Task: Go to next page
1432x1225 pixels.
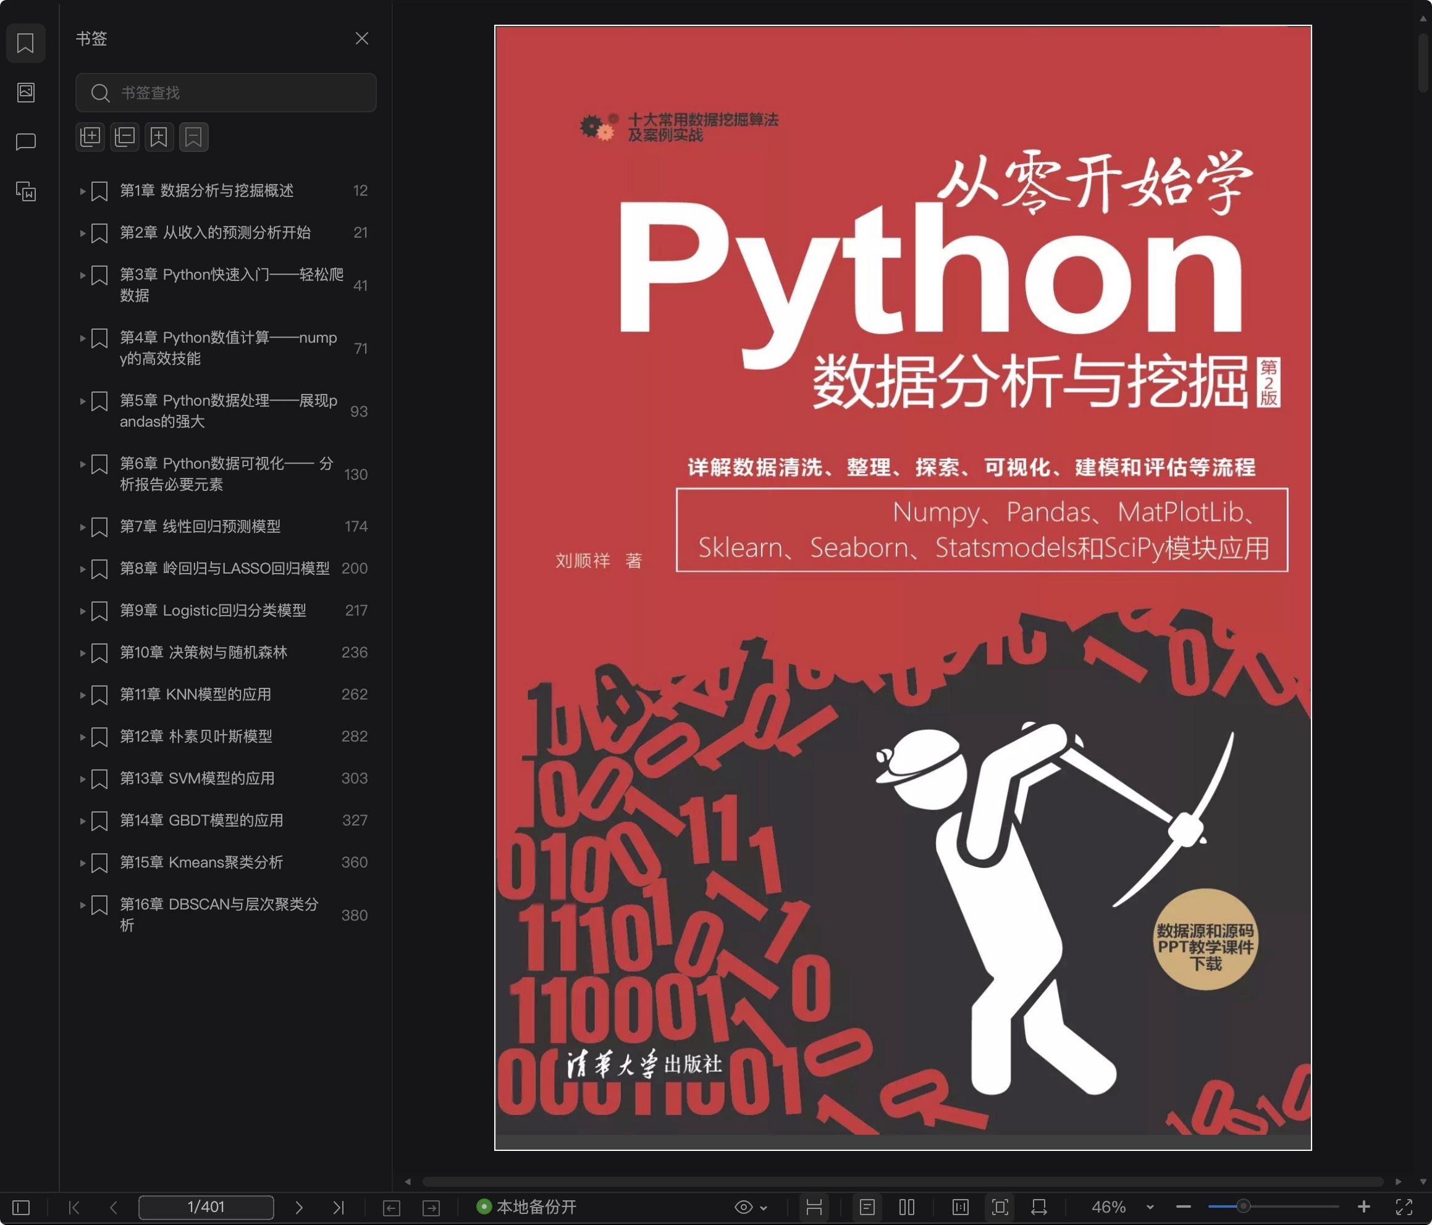Action: click(x=298, y=1207)
